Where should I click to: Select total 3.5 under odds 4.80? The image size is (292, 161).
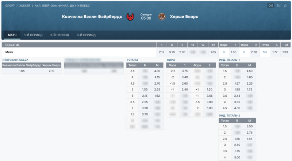(157, 71)
